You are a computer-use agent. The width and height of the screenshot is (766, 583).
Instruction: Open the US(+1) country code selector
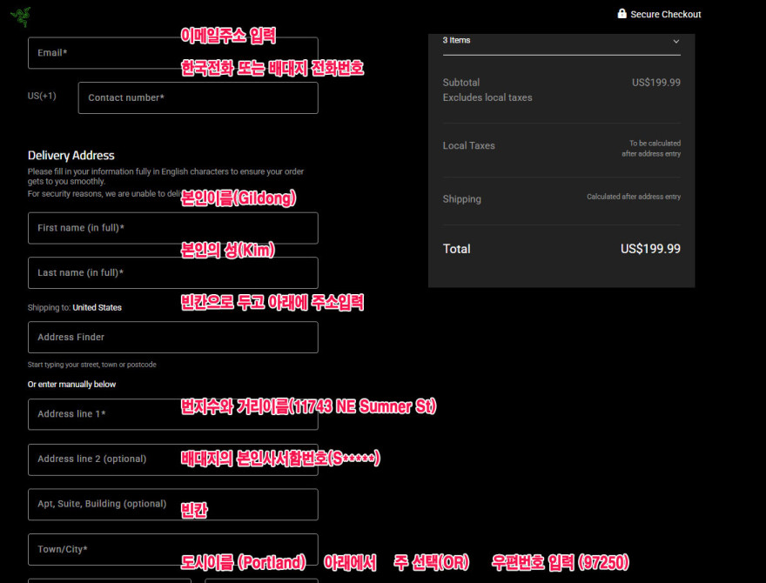(x=42, y=96)
